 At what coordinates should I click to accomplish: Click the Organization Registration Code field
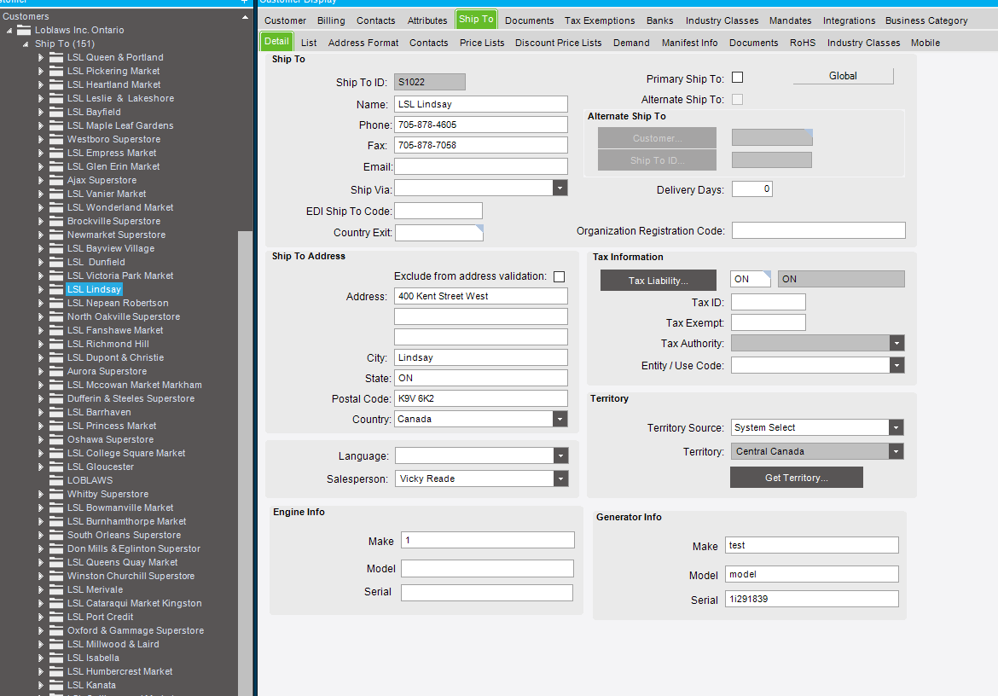click(819, 230)
